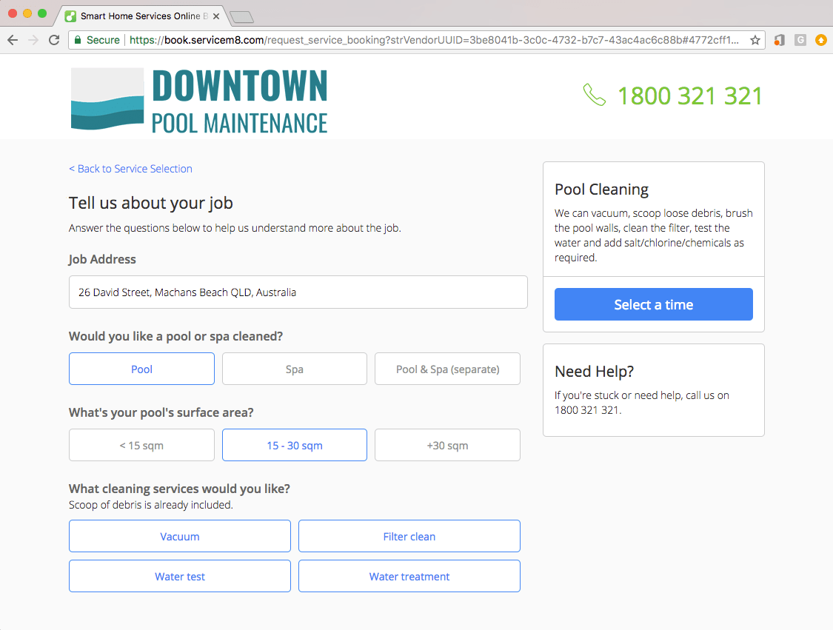The image size is (833, 630).
Task: Go Back to Service Selection
Action: pyautogui.click(x=130, y=169)
